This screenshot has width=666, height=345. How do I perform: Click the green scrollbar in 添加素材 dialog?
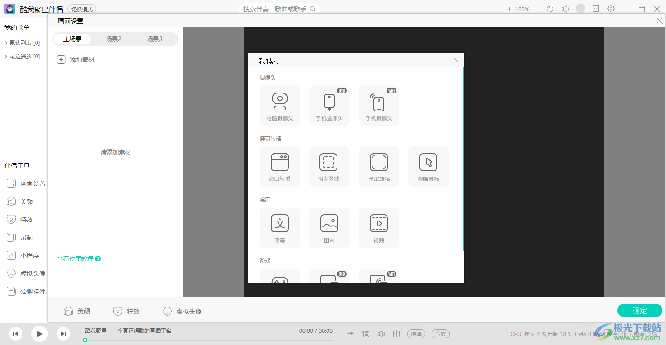click(463, 159)
